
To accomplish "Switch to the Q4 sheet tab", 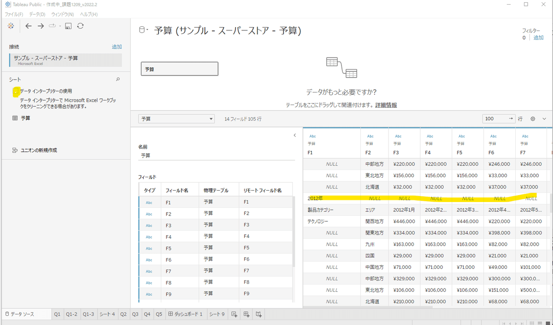I will click(147, 314).
